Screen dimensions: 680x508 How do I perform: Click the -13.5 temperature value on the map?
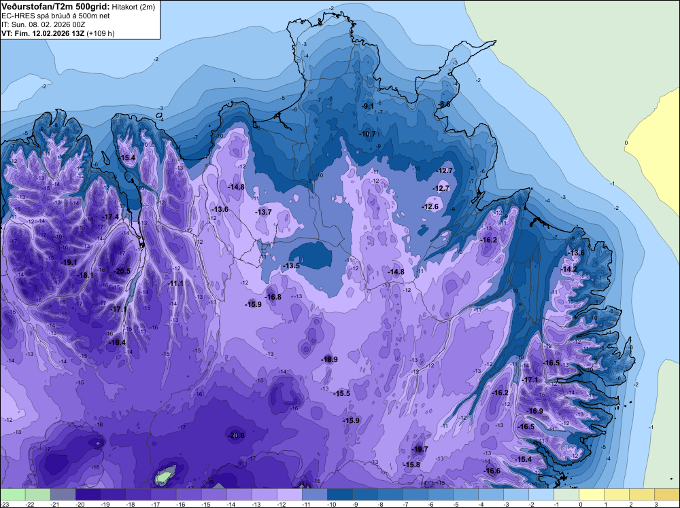(x=291, y=266)
